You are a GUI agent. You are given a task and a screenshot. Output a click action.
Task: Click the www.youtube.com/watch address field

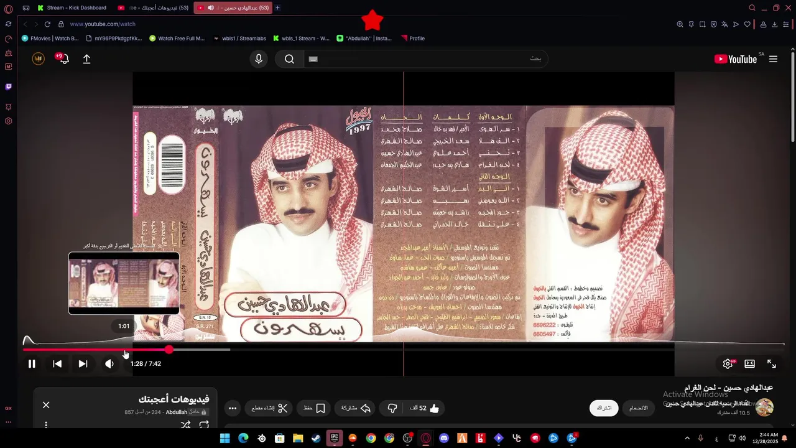pos(103,24)
